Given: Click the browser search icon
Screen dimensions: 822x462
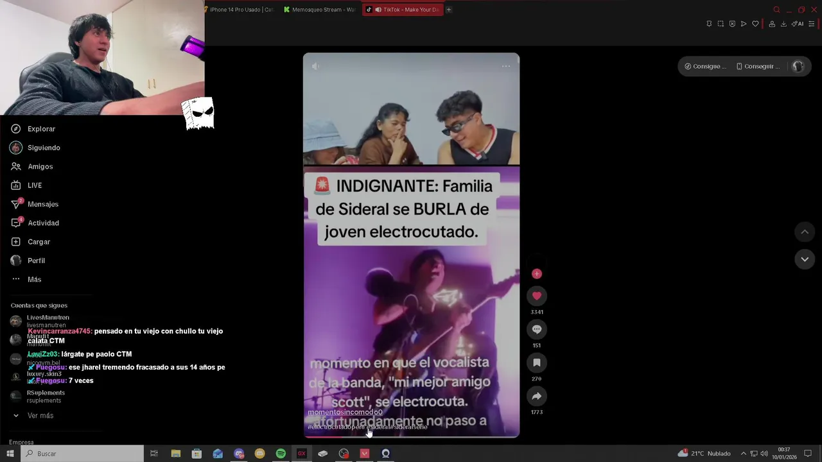Looking at the screenshot, I should click(x=776, y=10).
